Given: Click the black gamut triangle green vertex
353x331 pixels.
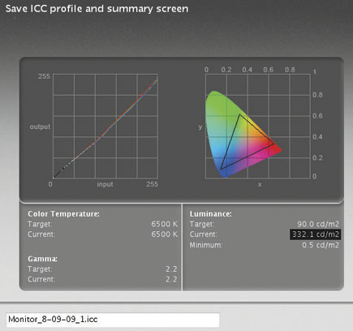Looking at the screenshot, I should 239,115.
